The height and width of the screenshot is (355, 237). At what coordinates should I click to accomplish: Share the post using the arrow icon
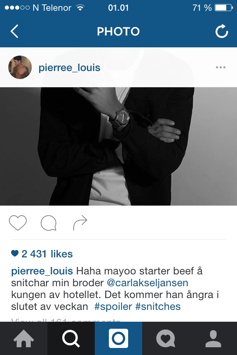[80, 223]
